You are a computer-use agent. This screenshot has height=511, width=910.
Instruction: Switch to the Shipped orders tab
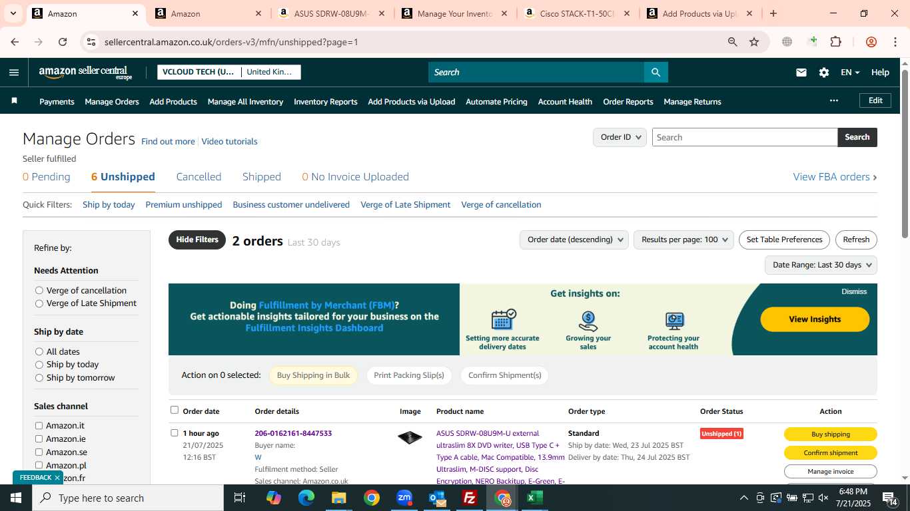pos(262,177)
